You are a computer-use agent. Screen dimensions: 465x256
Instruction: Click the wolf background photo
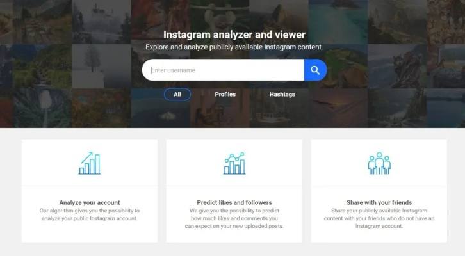[x=397, y=66]
